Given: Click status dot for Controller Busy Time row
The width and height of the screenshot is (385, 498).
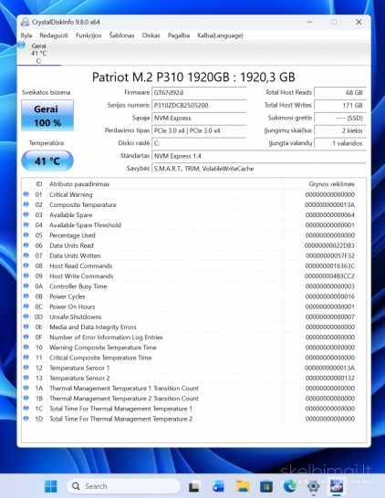Looking at the screenshot, I should point(26,285).
